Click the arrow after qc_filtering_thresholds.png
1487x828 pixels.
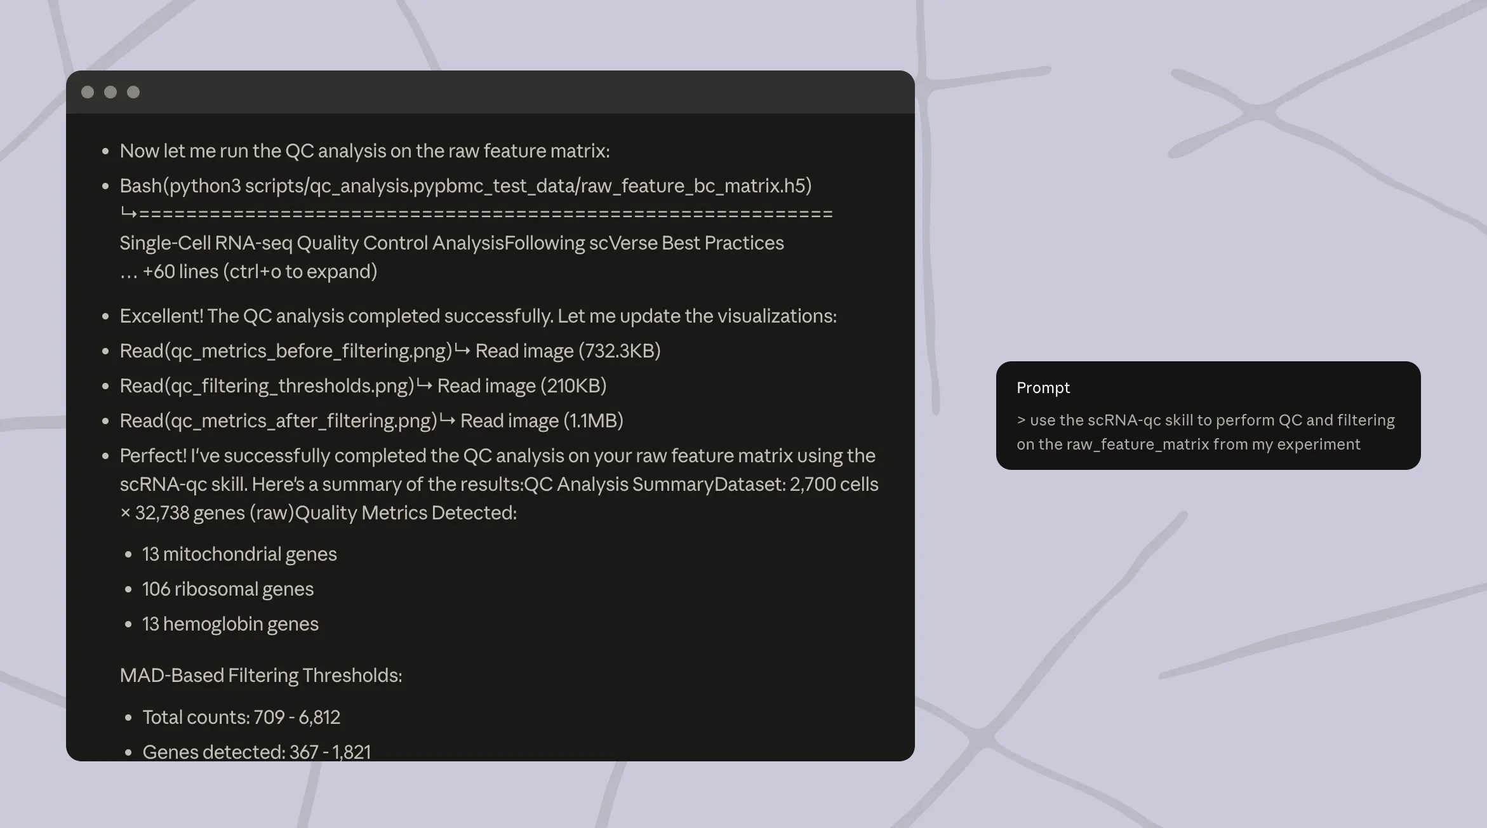point(424,385)
